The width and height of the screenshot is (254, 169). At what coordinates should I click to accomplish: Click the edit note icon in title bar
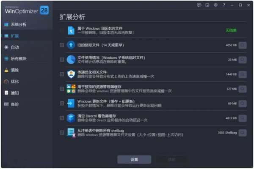point(207,5)
